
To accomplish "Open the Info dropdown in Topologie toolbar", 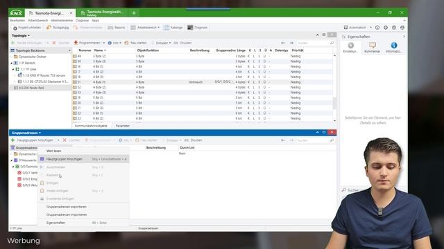I will [x=114, y=43].
